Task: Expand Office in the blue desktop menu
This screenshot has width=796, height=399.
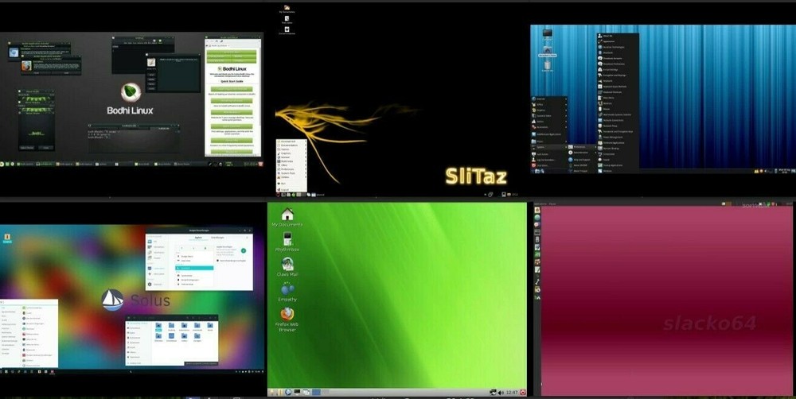Action: pos(549,104)
